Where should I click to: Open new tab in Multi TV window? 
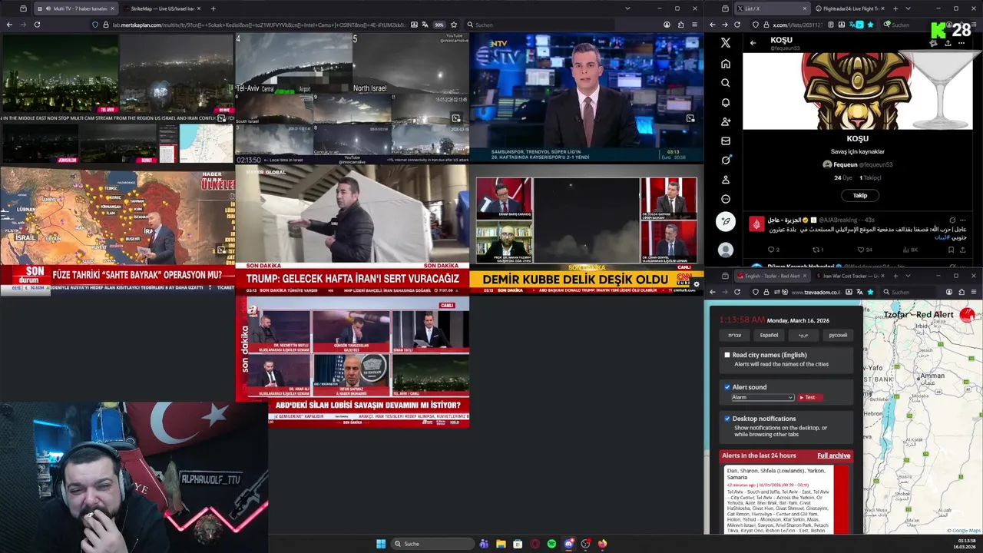click(x=213, y=8)
